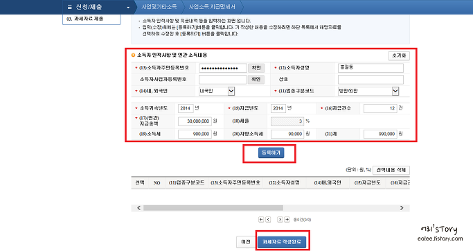This screenshot has height=251, width=473.
Task: Open the 신청/제출 hamburger menu icon
Action: coord(70,7)
